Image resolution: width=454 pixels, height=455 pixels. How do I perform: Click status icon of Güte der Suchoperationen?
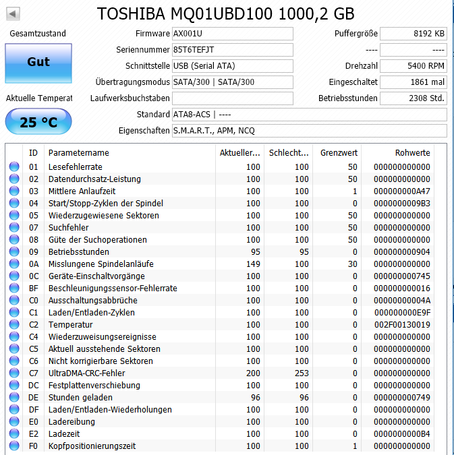[14, 240]
